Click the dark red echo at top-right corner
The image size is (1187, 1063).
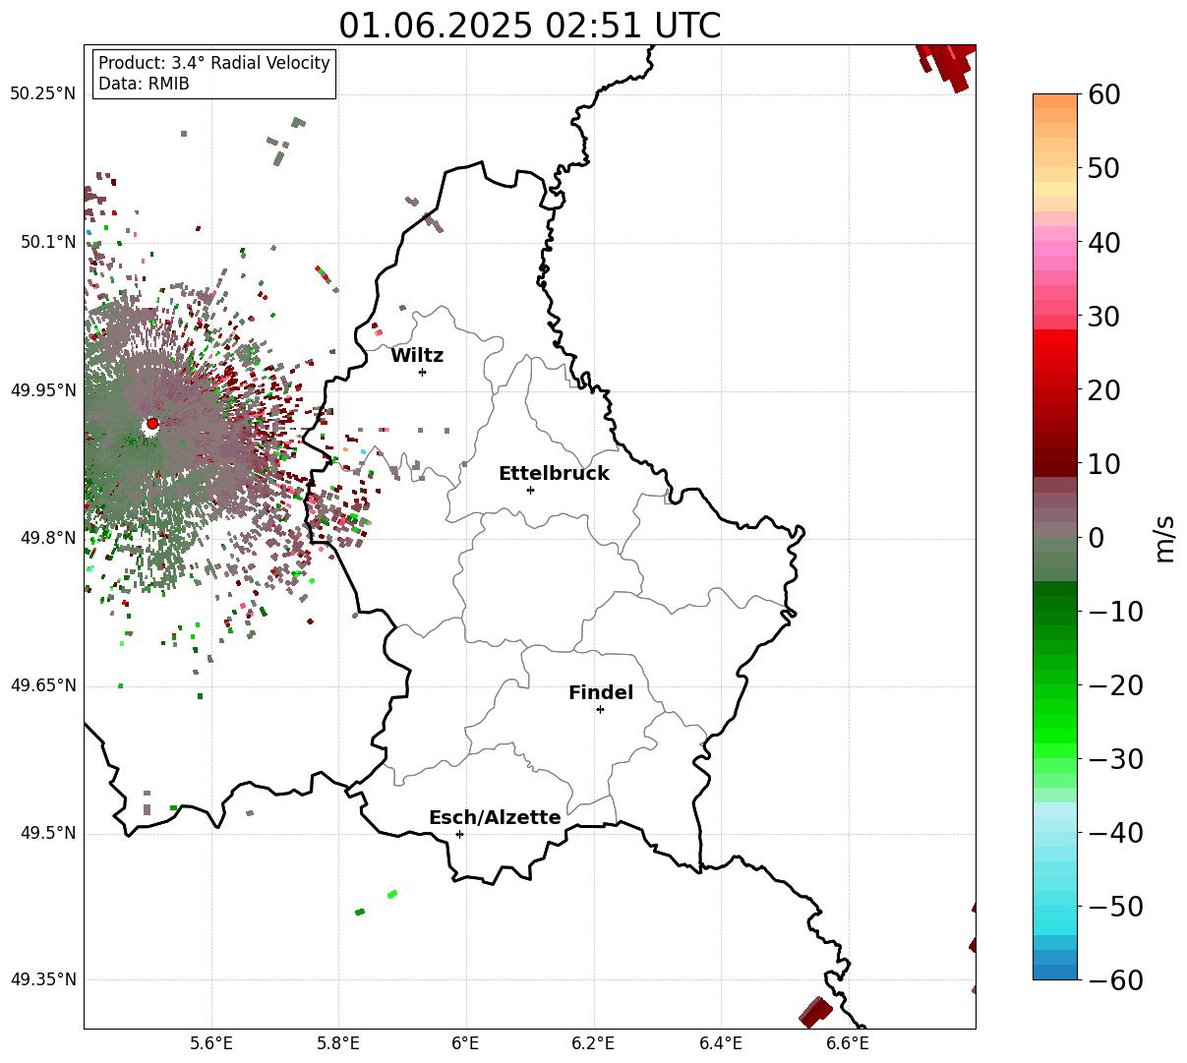click(x=948, y=65)
